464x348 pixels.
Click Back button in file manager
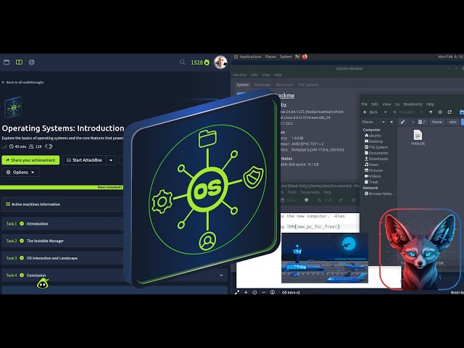(370, 112)
